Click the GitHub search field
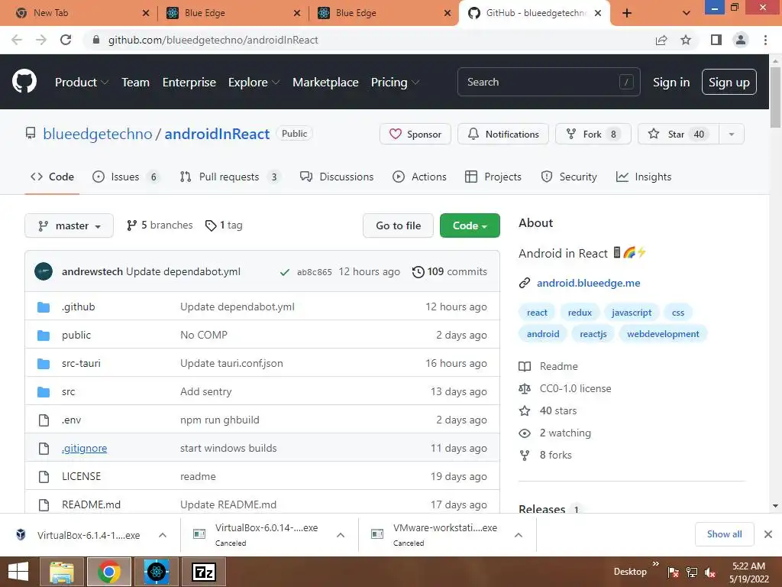The height and width of the screenshot is (587, 782). [x=548, y=82]
